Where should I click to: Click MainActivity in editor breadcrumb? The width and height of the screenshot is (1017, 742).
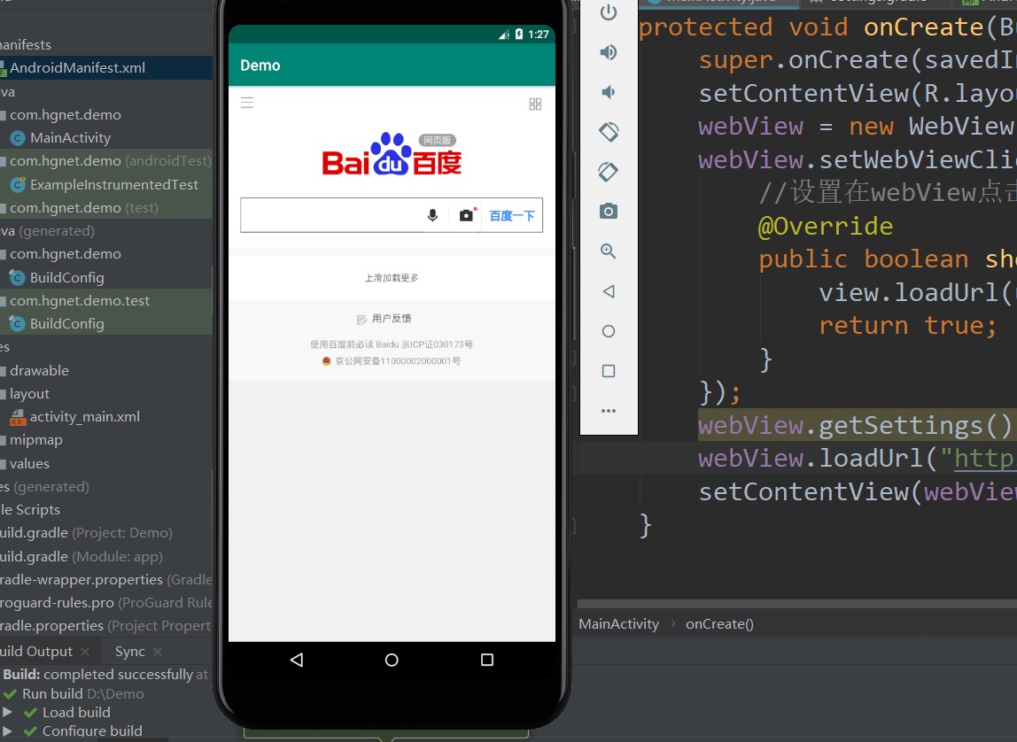point(618,624)
